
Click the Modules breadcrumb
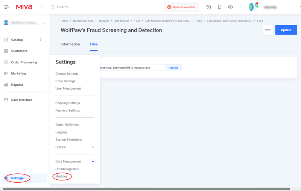coord(104,21)
